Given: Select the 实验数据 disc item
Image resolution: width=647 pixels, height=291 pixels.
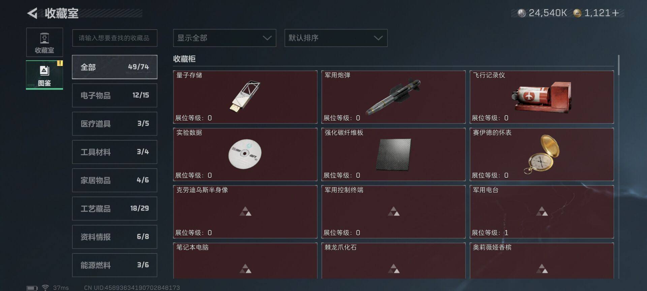Looking at the screenshot, I should pos(245,154).
